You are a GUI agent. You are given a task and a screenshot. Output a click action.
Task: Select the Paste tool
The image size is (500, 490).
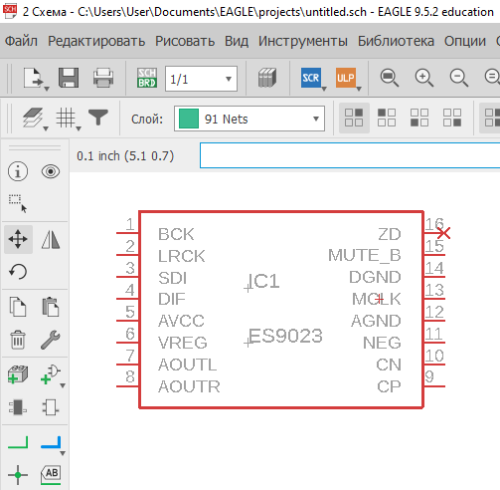click(x=51, y=307)
